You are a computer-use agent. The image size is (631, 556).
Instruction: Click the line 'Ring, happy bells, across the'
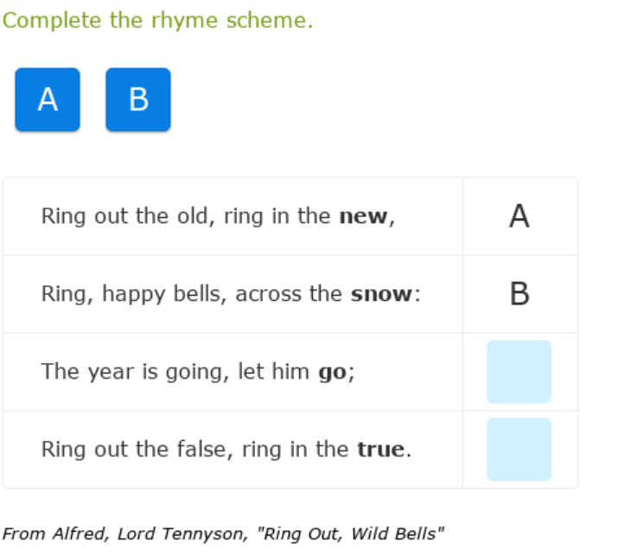pyautogui.click(x=192, y=295)
